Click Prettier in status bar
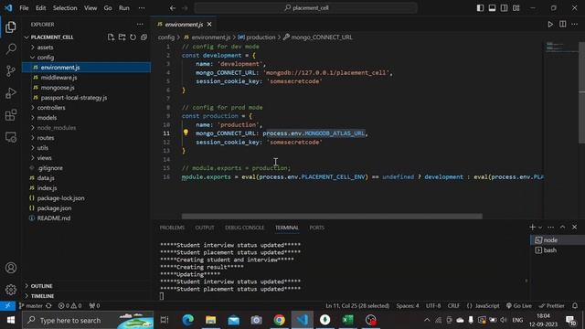 552,305
